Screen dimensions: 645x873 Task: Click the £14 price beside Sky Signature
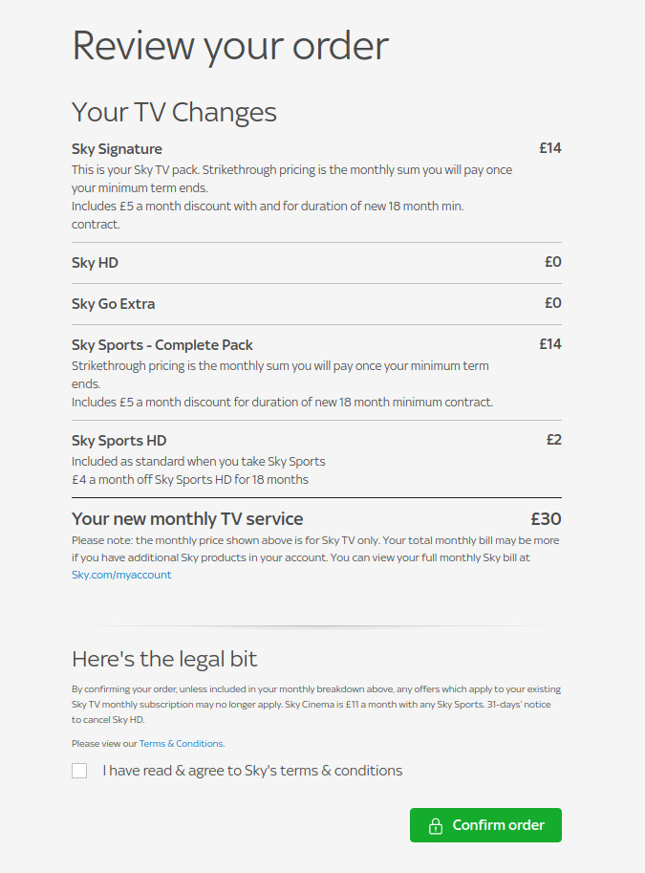[550, 147]
